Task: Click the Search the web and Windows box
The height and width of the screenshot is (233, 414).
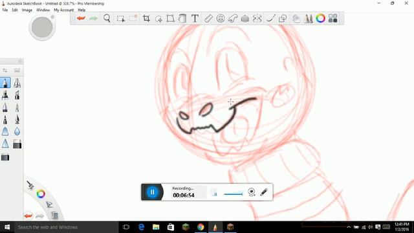Action: [67, 227]
